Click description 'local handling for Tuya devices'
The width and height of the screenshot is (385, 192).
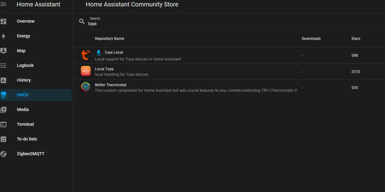[x=122, y=74]
